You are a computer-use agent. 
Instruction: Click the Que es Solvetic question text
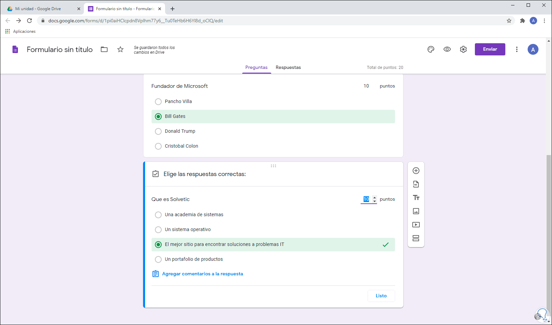(x=170, y=199)
